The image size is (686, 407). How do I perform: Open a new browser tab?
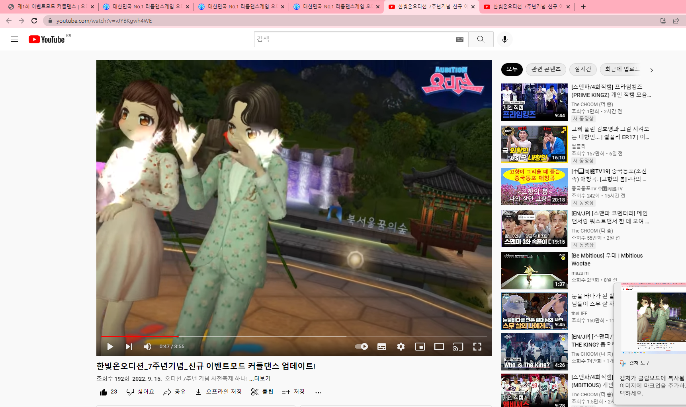583,7
